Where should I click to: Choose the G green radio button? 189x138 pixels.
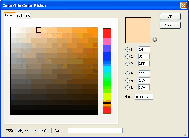point(127,80)
